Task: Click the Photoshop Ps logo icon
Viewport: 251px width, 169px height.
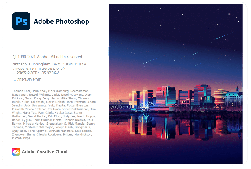Action: (x=21, y=21)
